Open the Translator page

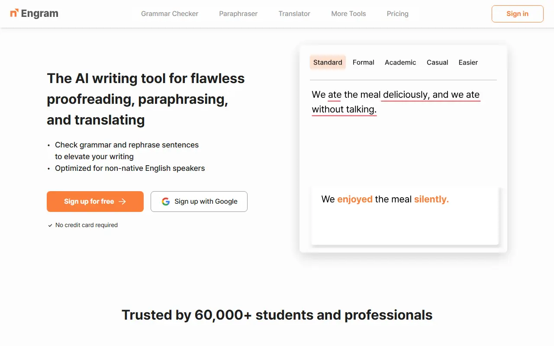294,14
